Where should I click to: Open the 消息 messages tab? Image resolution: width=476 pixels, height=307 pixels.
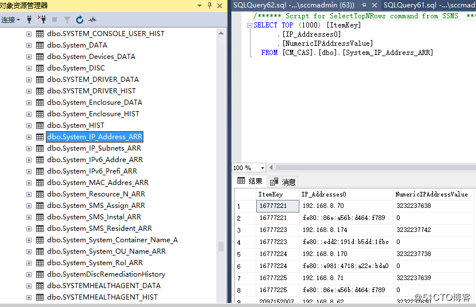click(283, 182)
